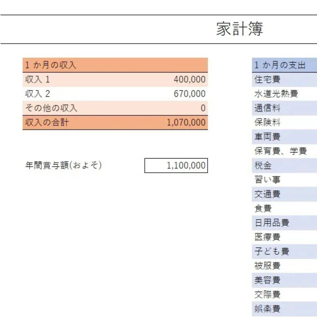The width and height of the screenshot is (317, 317).
Task: Select the 保険料 expense row
Action: (285, 123)
